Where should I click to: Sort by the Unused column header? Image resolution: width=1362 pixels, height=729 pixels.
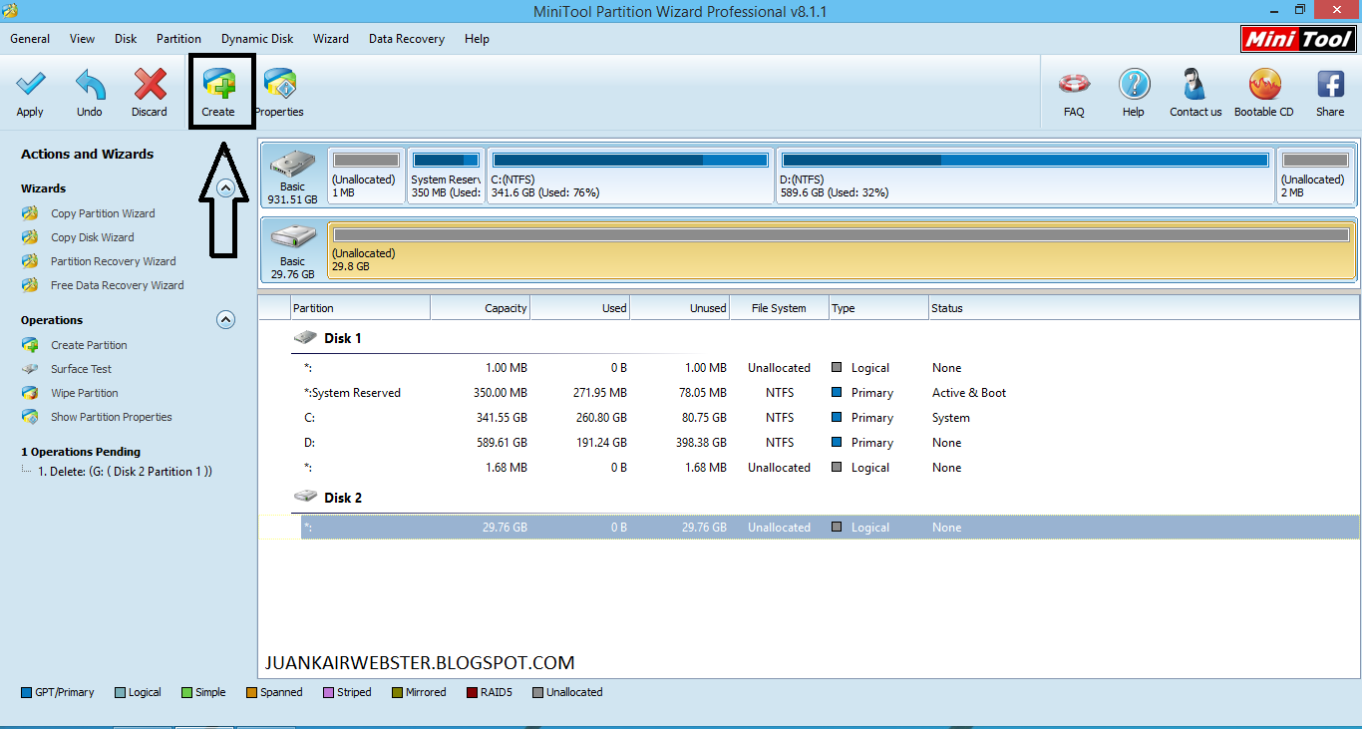coord(679,308)
